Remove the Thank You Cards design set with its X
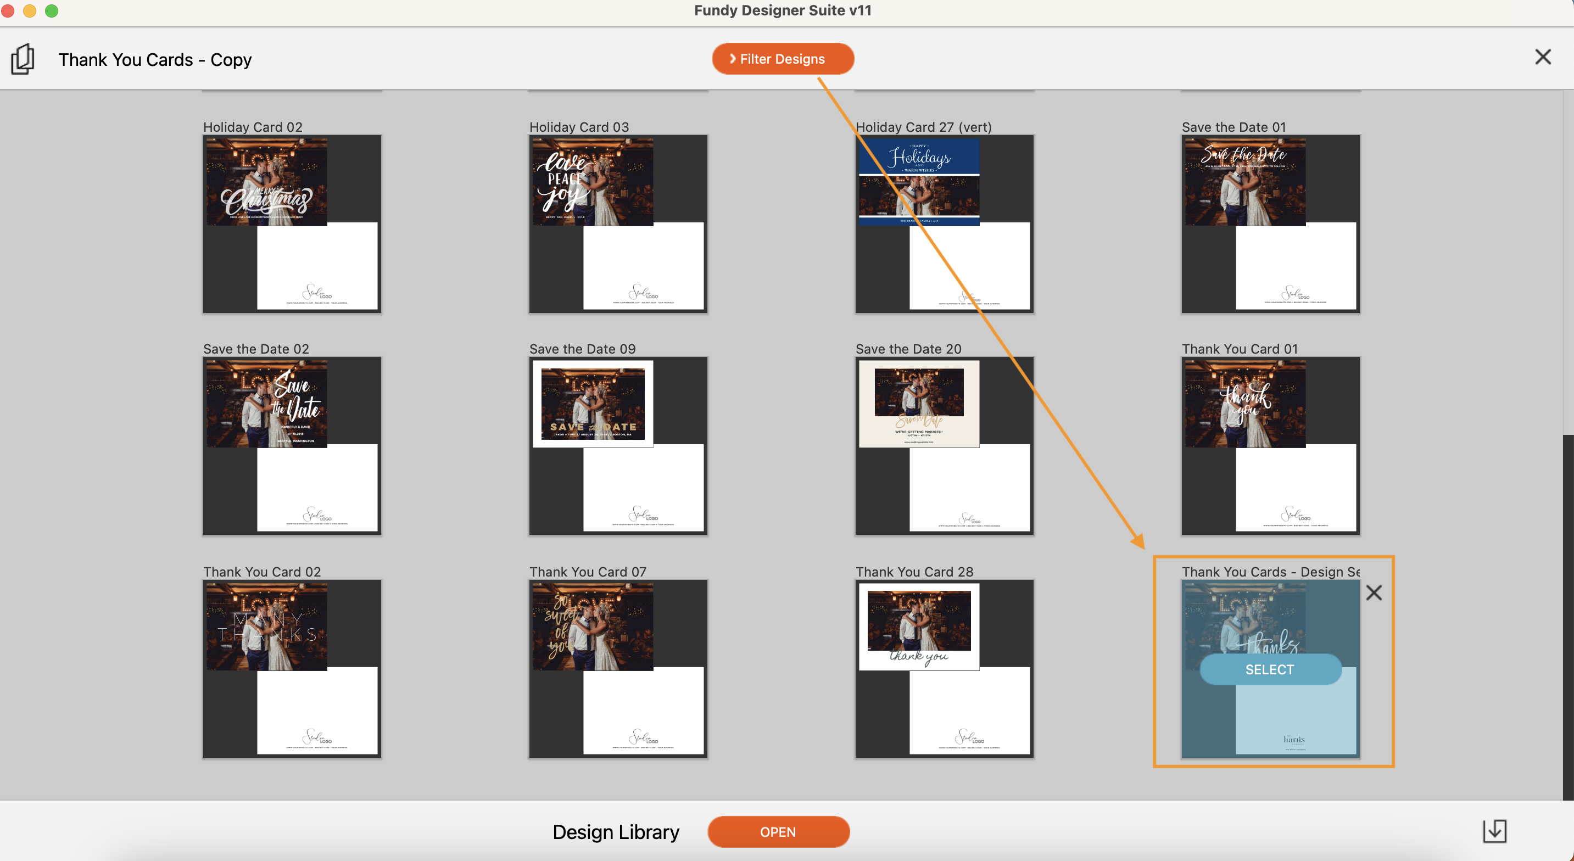1574x861 pixels. [1374, 592]
